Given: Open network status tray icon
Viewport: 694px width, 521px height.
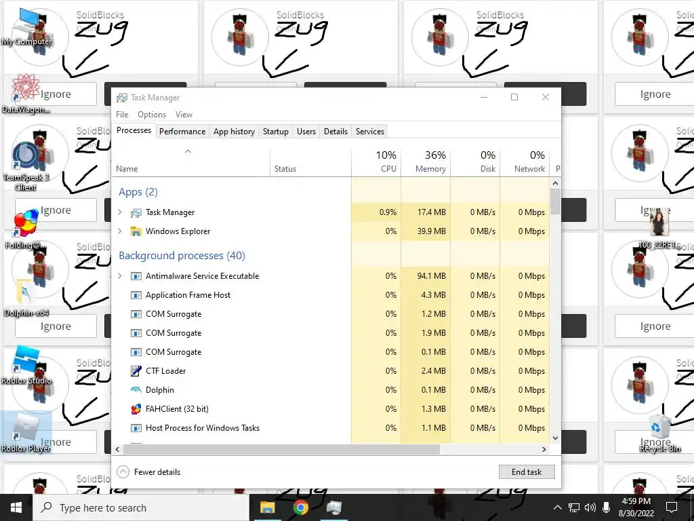Looking at the screenshot, I should click(574, 507).
